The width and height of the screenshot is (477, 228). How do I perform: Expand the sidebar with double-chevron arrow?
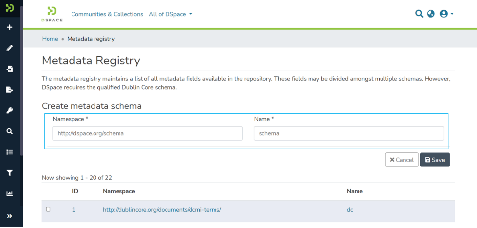click(9, 216)
